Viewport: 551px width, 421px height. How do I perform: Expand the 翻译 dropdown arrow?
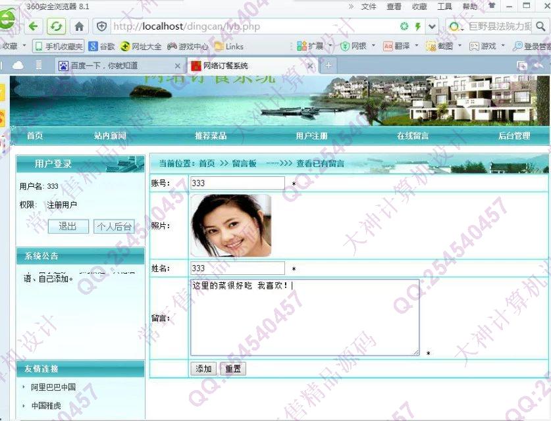pyautogui.click(x=417, y=45)
